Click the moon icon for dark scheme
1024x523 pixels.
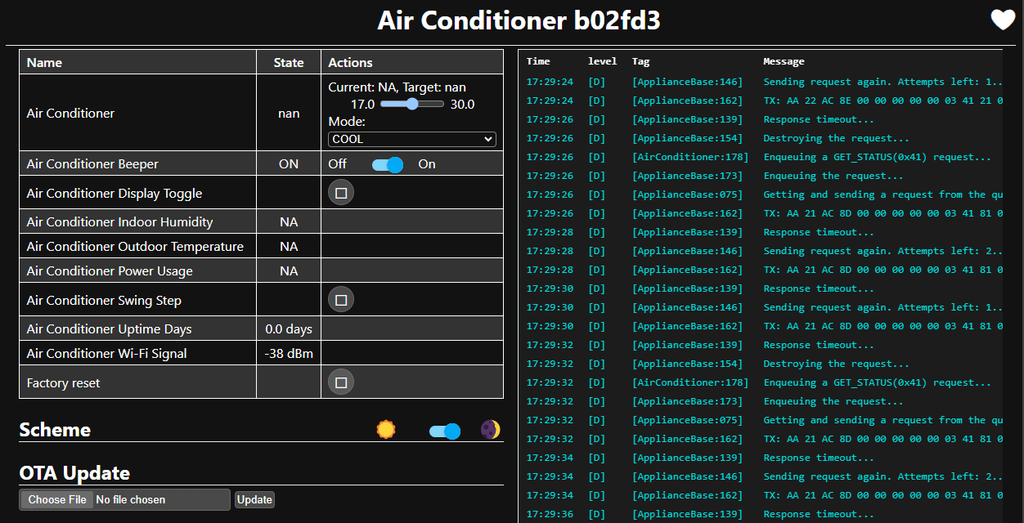point(490,430)
